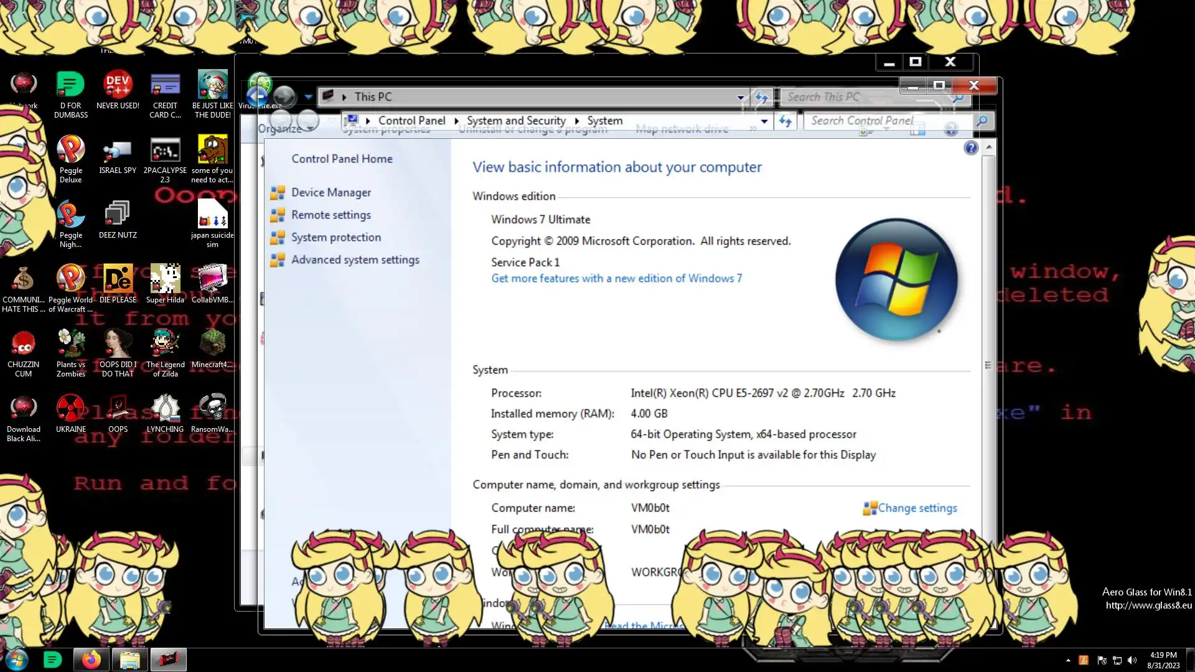1195x672 pixels.
Task: Open the DEV C++ desktop icon
Action: (x=118, y=85)
